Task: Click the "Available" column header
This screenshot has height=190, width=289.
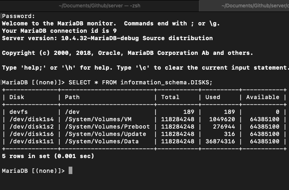Action: pos(262,97)
